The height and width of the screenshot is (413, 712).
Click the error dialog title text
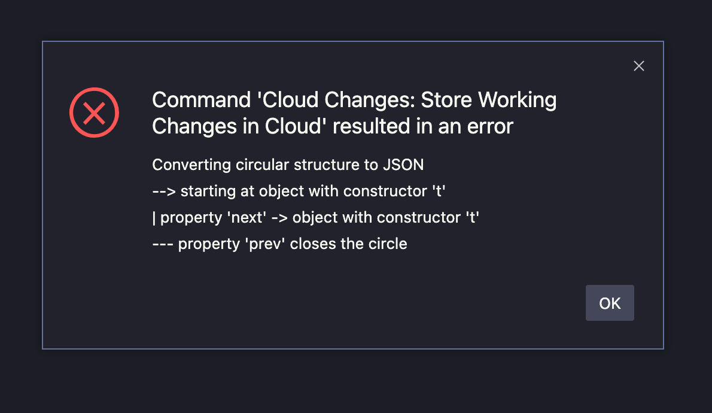pyautogui.click(x=353, y=113)
